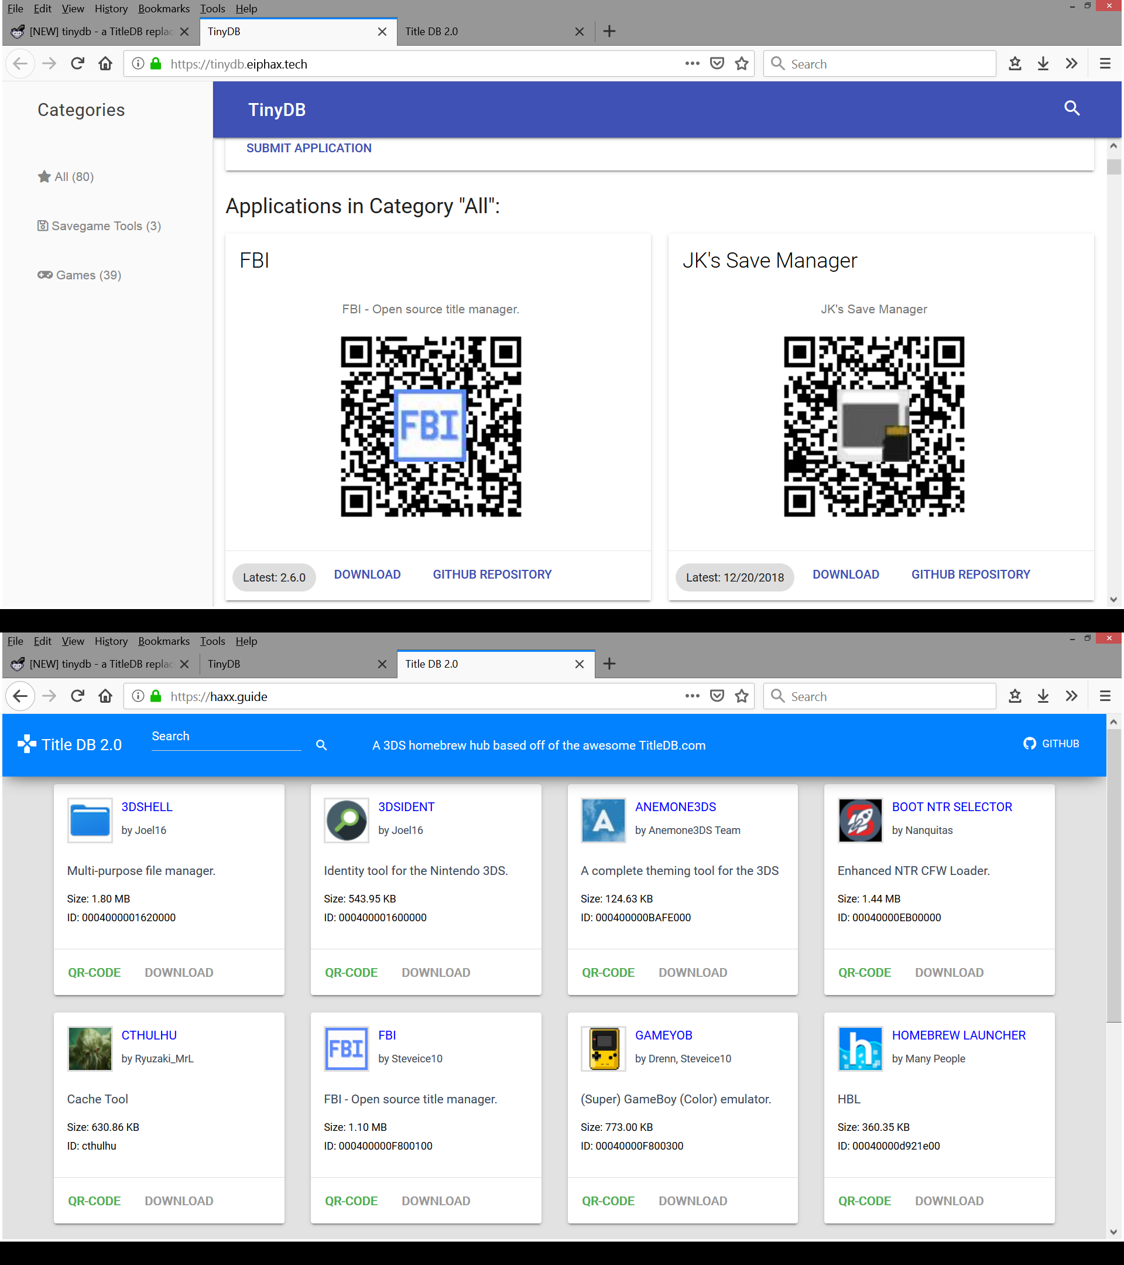This screenshot has width=1124, height=1265.
Task: Click the FBI app icon in the Title DB list
Action: pos(347,1048)
